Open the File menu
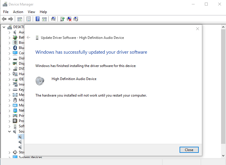Image resolution: width=226 pixels, height=165 pixels. pyautogui.click(x=6, y=12)
